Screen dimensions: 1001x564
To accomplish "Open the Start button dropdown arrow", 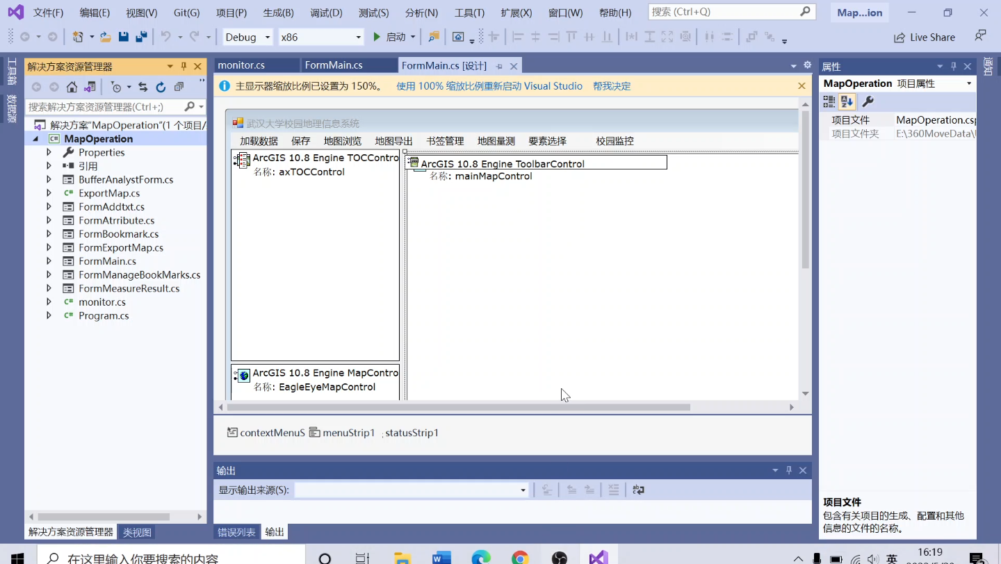I will [413, 38].
